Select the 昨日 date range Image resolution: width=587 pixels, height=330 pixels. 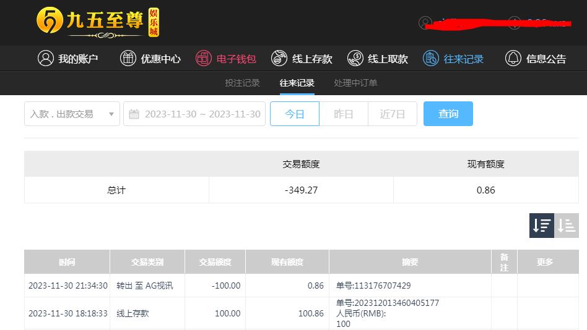344,114
